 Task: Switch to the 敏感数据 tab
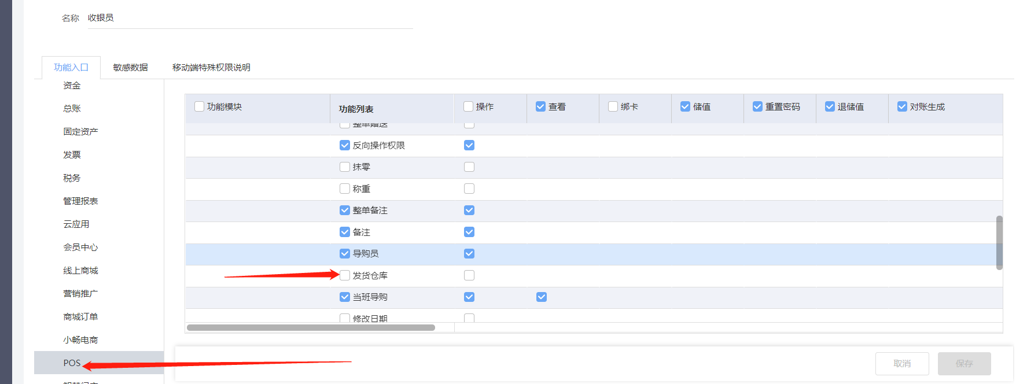[x=130, y=68]
